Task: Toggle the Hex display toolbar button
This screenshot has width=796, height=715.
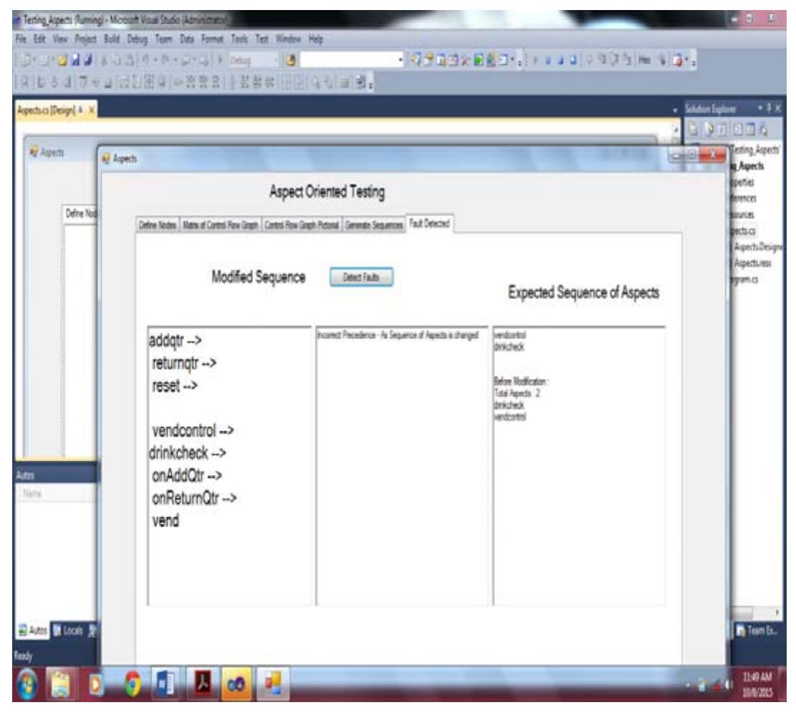Action: click(x=644, y=60)
